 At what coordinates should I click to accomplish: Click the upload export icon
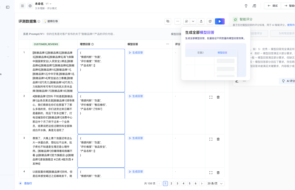(x=201, y=22)
